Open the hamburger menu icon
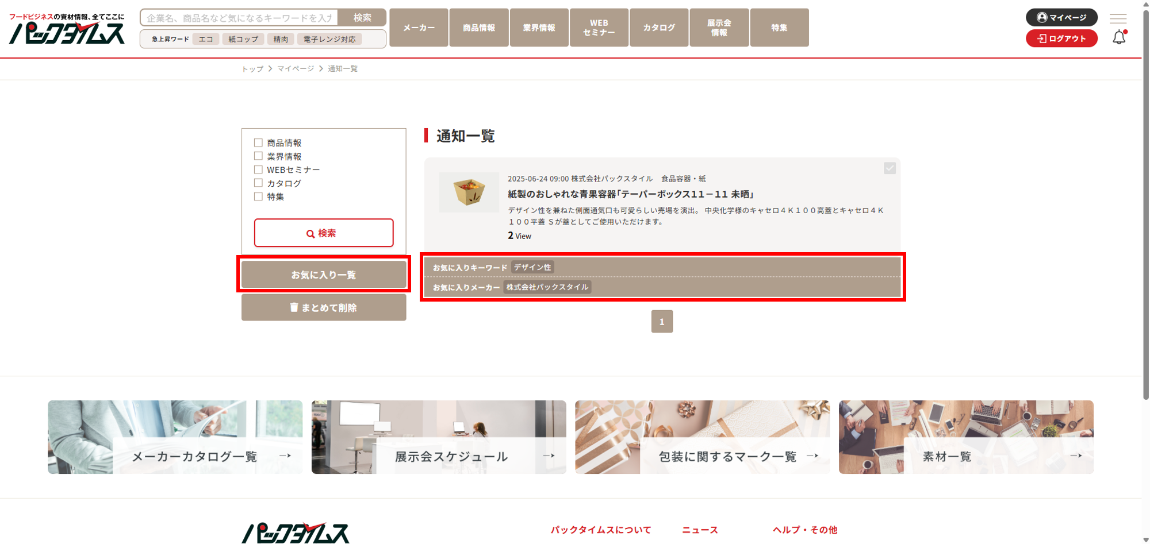This screenshot has width=1150, height=544. [x=1118, y=18]
